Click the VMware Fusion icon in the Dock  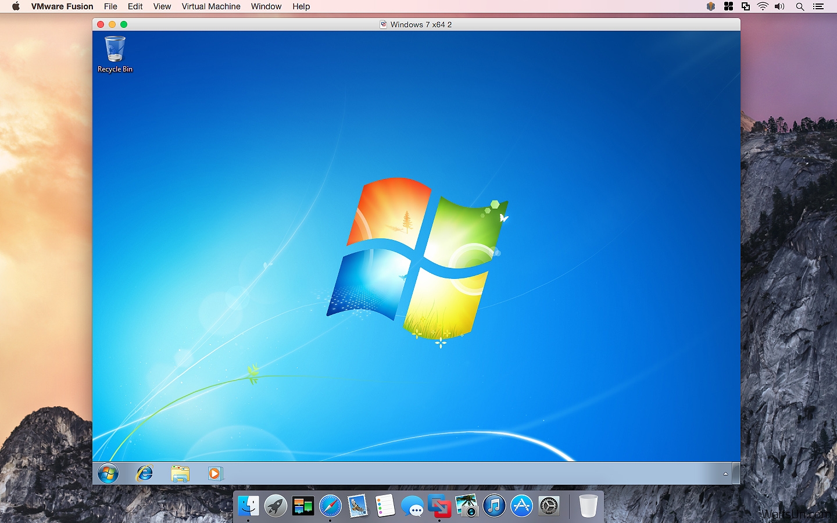440,506
